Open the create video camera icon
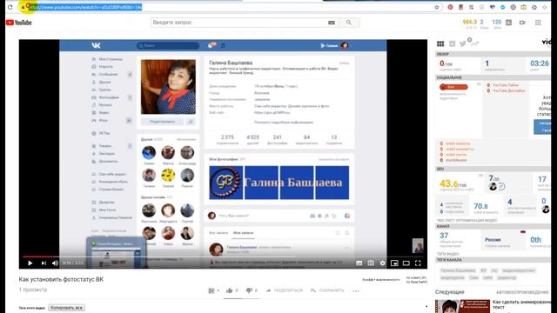Viewport: 557px width, 313px height. click(x=522, y=23)
